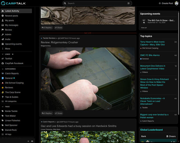Image resolution: width=180 pixels, height=143 pixels.
Task: Collapse the Links section
Action: coord(3,54)
